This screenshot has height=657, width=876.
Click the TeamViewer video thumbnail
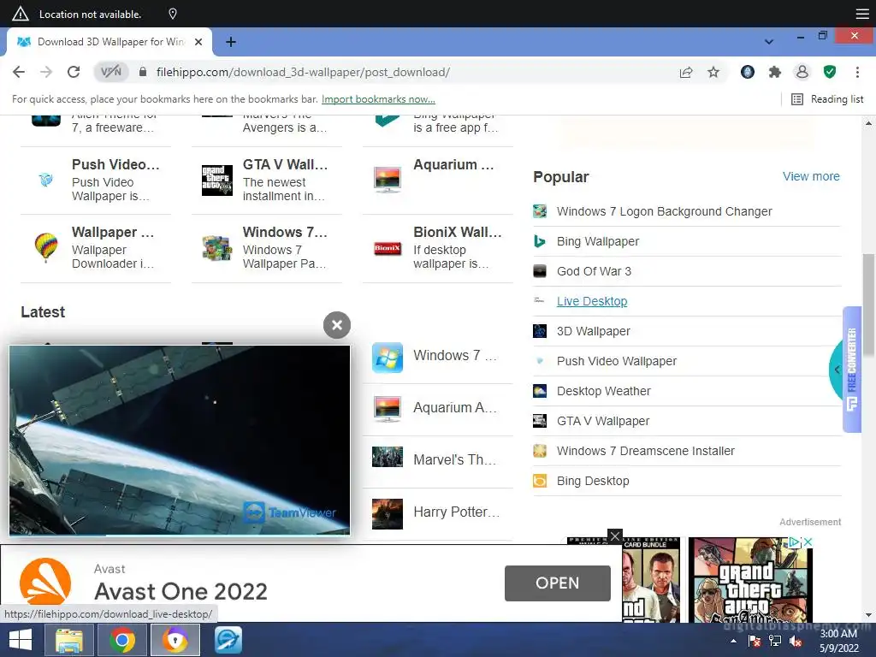pos(180,441)
